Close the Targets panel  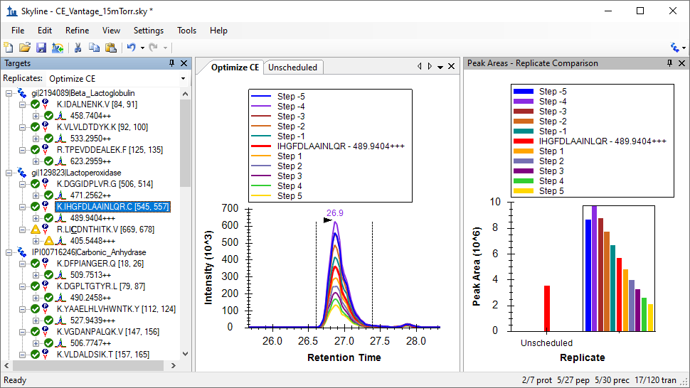(x=184, y=63)
